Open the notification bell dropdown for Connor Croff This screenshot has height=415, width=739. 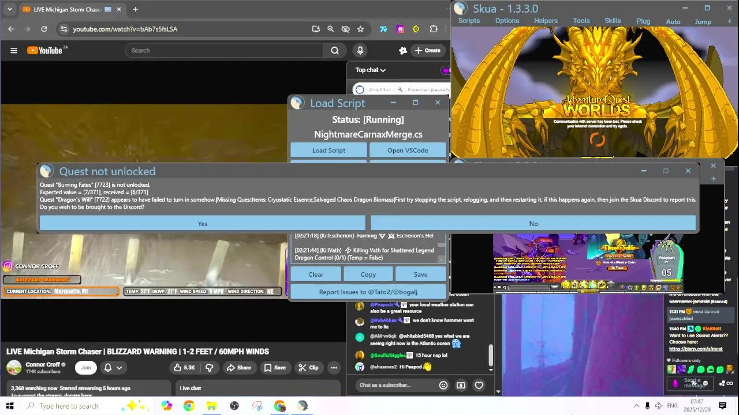(x=113, y=368)
